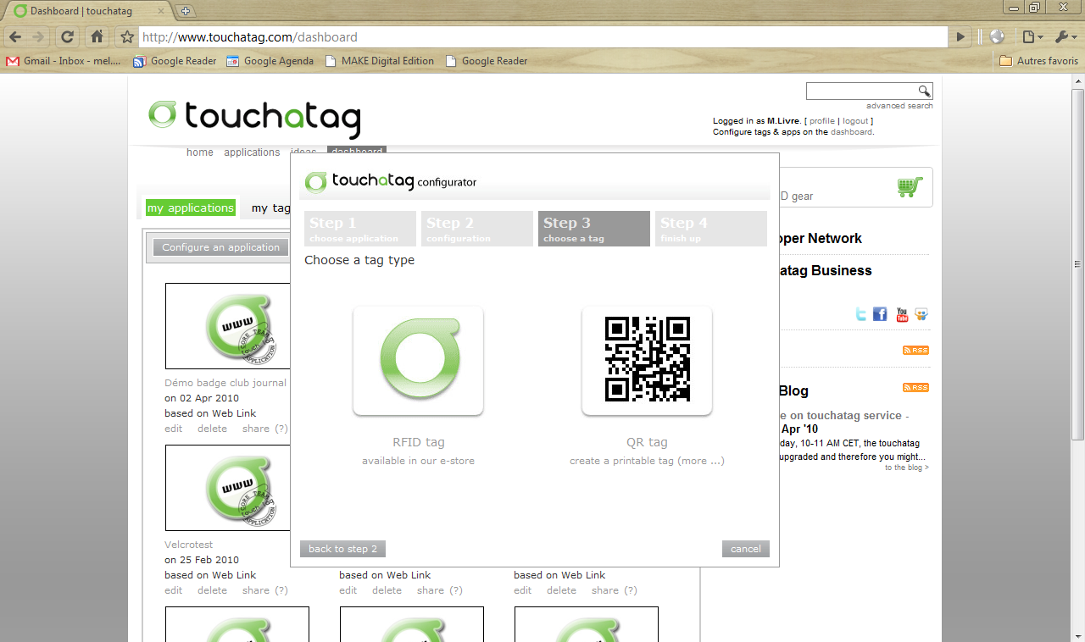Open Google Reader bookmark after MAKE Digital Edition
1085x642 pixels.
click(487, 61)
